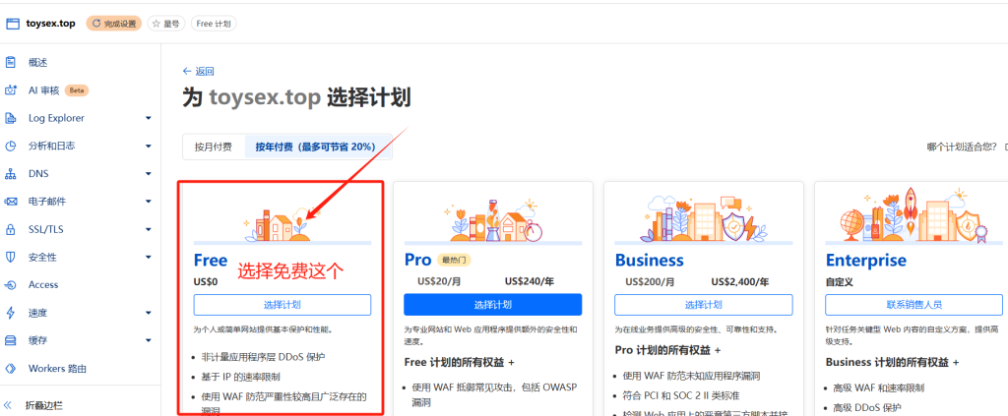Screen dimensions: 1008x416
Task: Click the Beta tag beside AI 审核
Action: [77, 90]
